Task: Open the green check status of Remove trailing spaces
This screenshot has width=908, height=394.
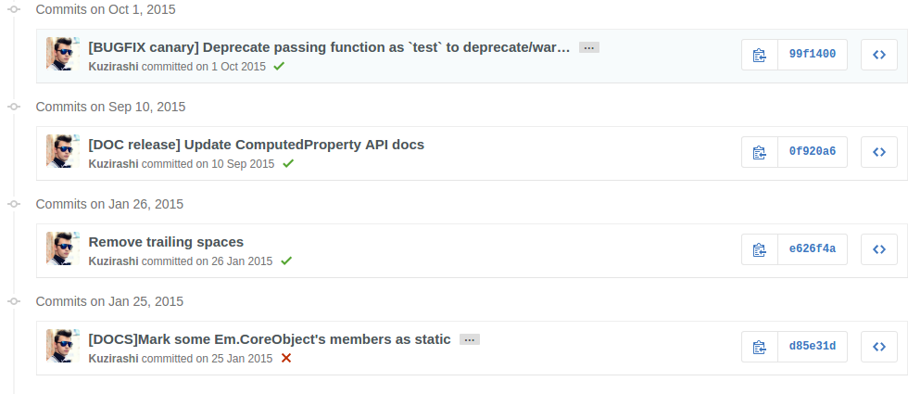Action: pos(286,261)
